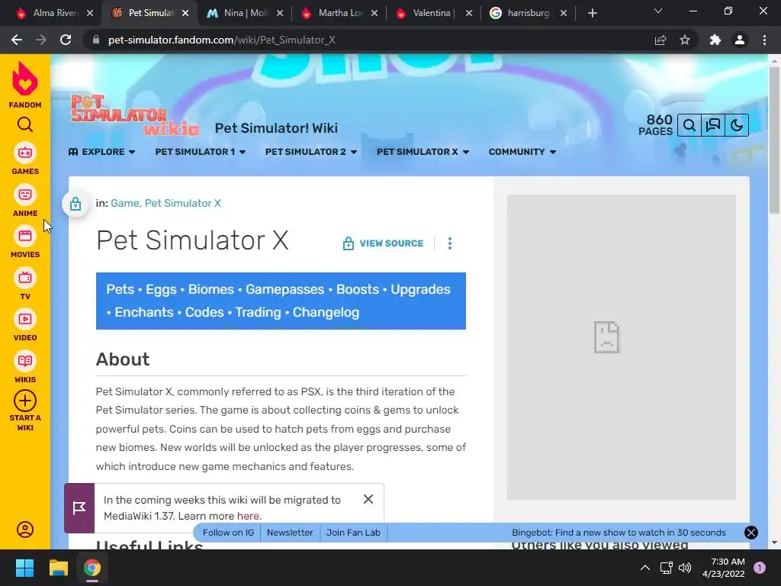Click the sidebar search magnifier icon
This screenshot has width=781, height=586.
tap(25, 124)
